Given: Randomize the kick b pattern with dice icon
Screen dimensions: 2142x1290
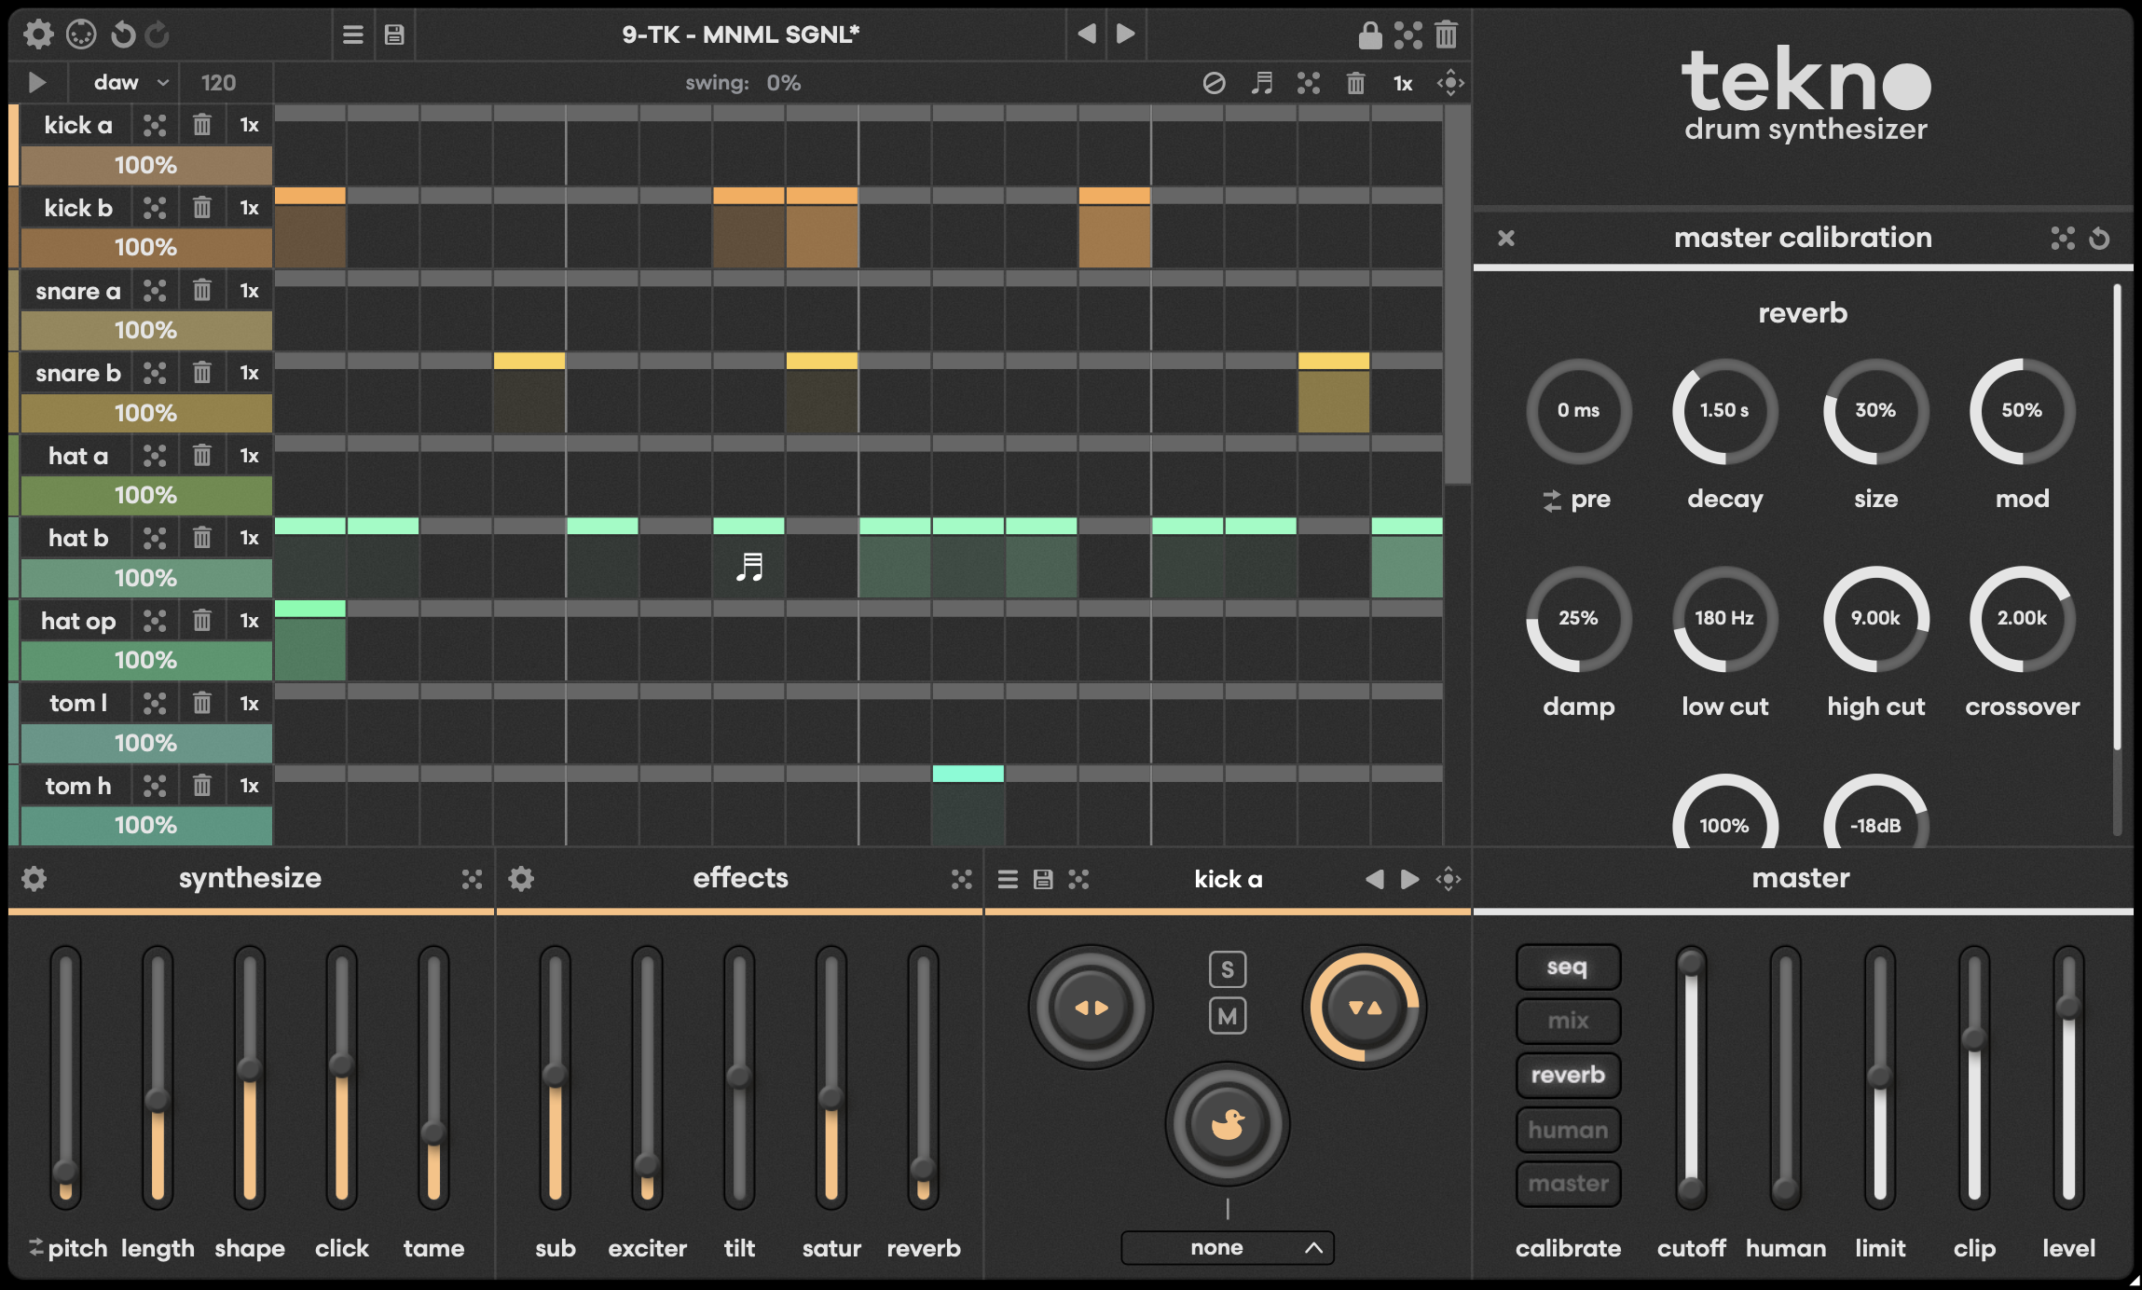Looking at the screenshot, I should [155, 207].
